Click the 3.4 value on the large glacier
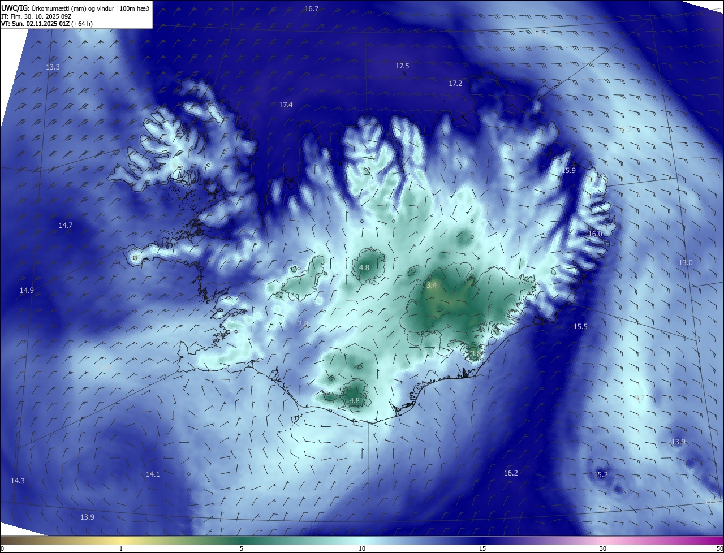 click(x=432, y=286)
